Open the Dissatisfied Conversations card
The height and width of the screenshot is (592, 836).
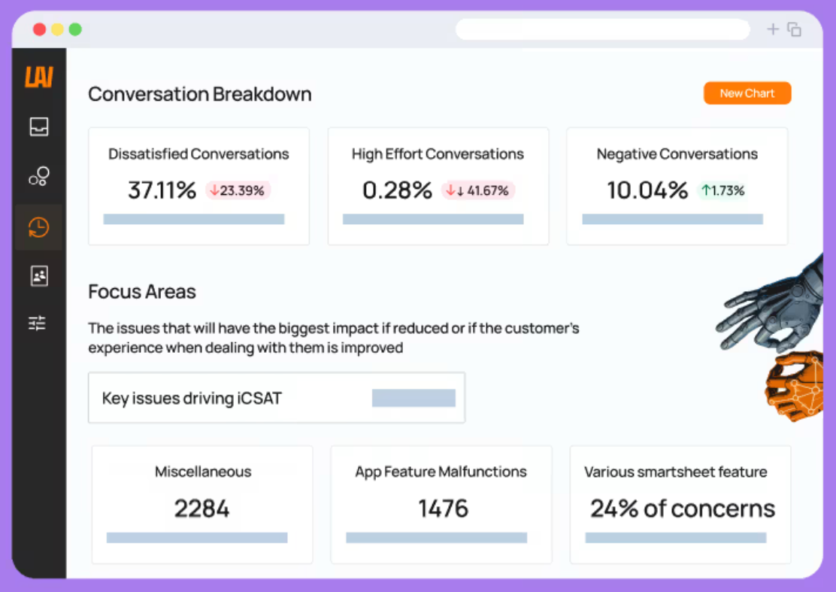(x=199, y=186)
